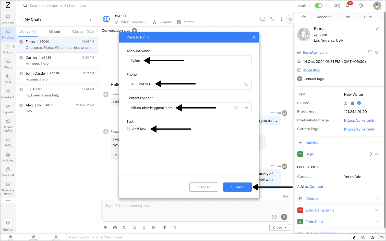The image size is (386, 241).
Task: Open Brands switcher
Action: point(8,225)
